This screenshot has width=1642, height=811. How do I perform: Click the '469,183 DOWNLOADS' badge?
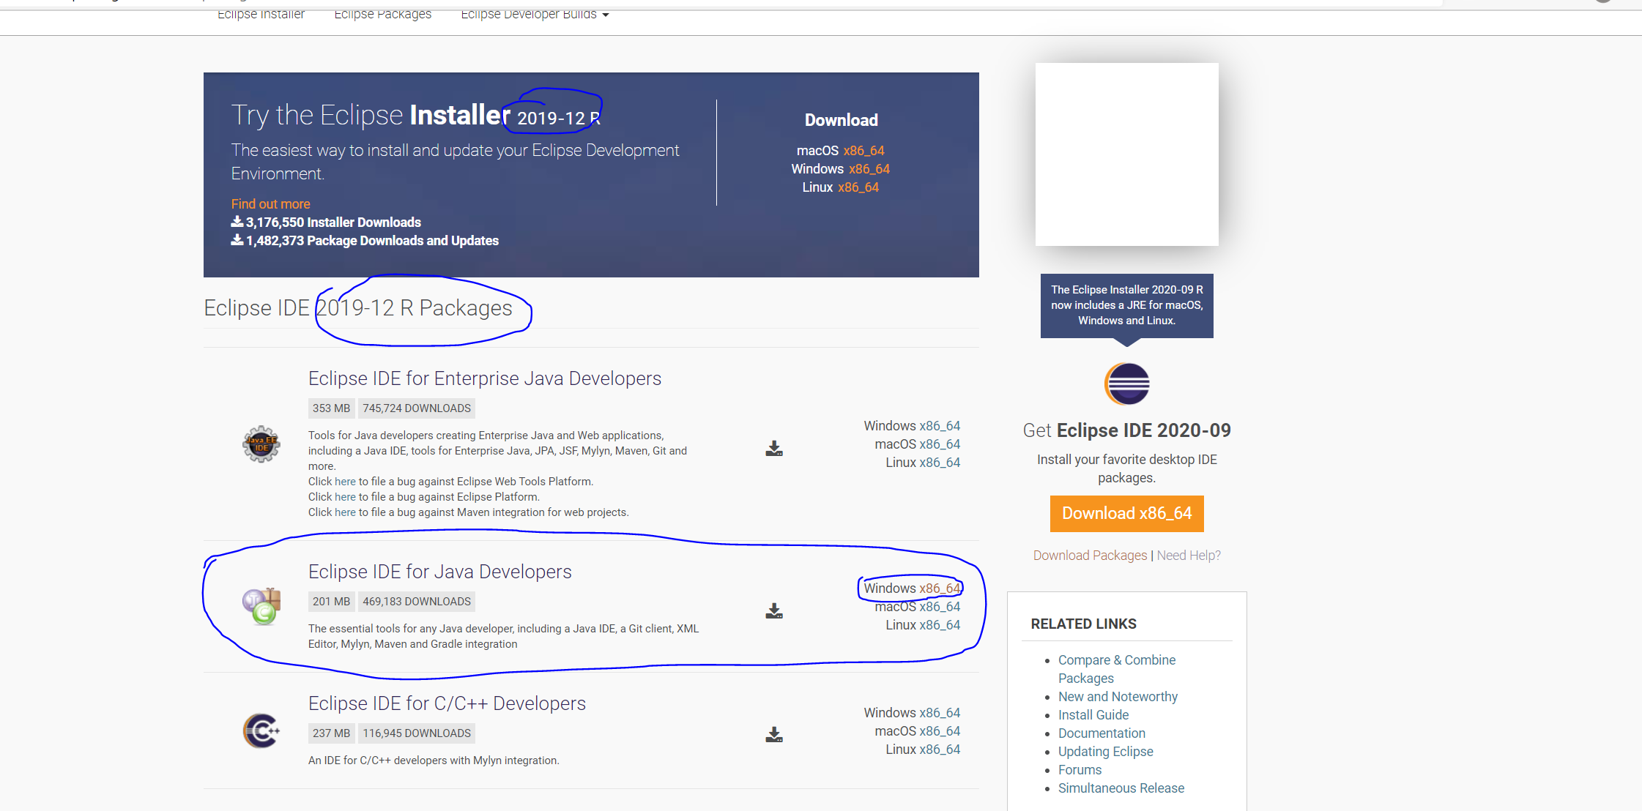[x=417, y=601]
